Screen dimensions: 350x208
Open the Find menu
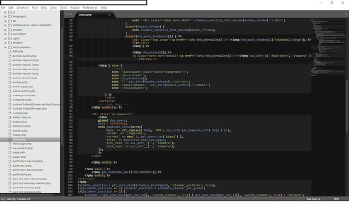point(34,8)
